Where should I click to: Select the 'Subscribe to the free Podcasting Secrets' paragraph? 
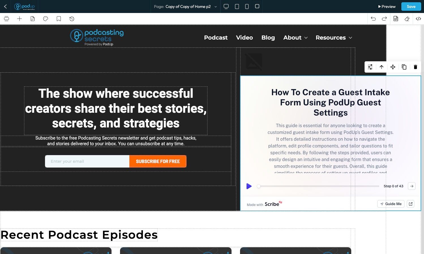[x=116, y=141]
